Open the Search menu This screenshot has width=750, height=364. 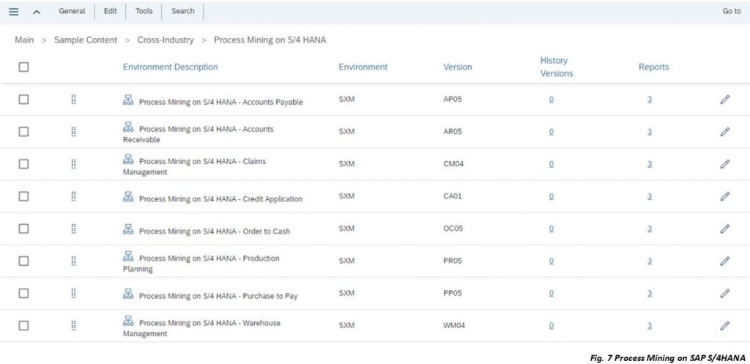(182, 11)
